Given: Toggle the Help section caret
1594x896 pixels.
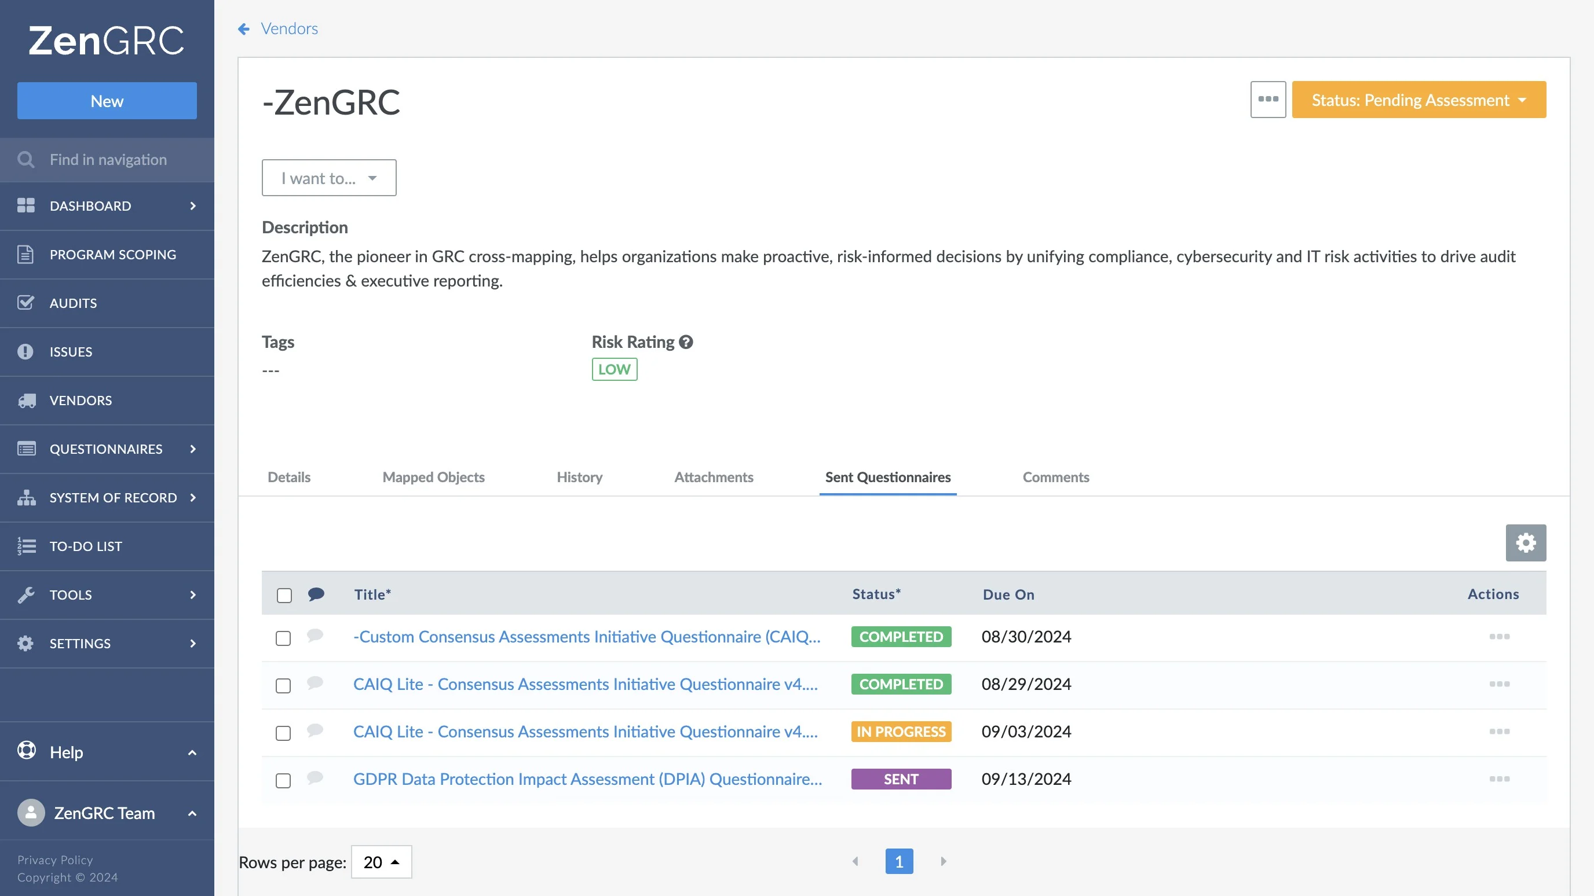Looking at the screenshot, I should [x=192, y=752].
